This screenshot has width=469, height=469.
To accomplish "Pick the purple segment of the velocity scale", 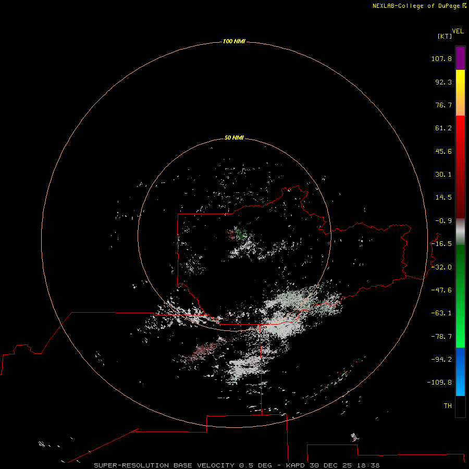I will pyautogui.click(x=460, y=58).
